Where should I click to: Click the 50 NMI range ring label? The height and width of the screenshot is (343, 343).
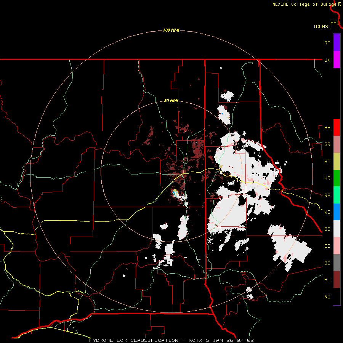[171, 101]
